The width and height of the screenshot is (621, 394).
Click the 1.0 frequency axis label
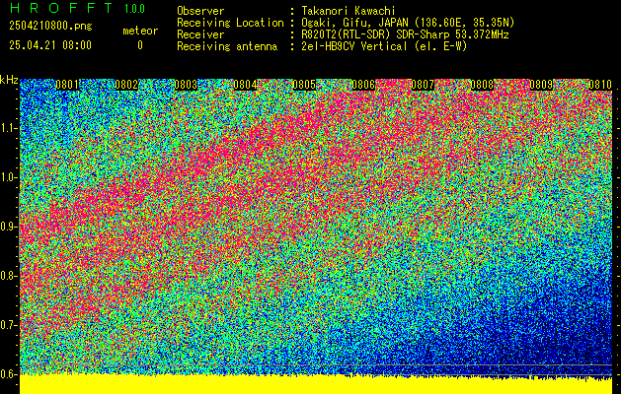tap(9, 178)
